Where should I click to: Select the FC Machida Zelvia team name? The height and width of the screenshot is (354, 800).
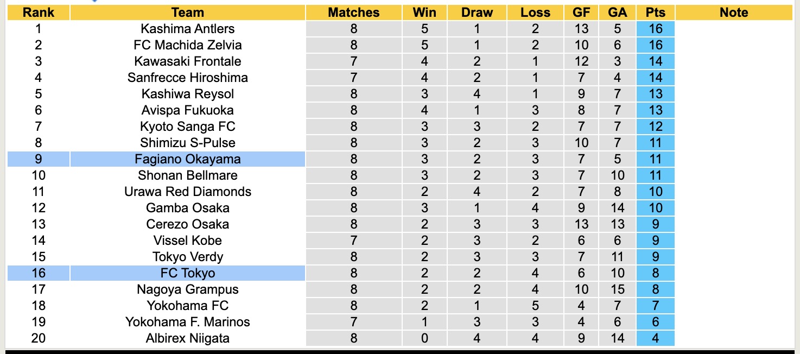tap(187, 45)
